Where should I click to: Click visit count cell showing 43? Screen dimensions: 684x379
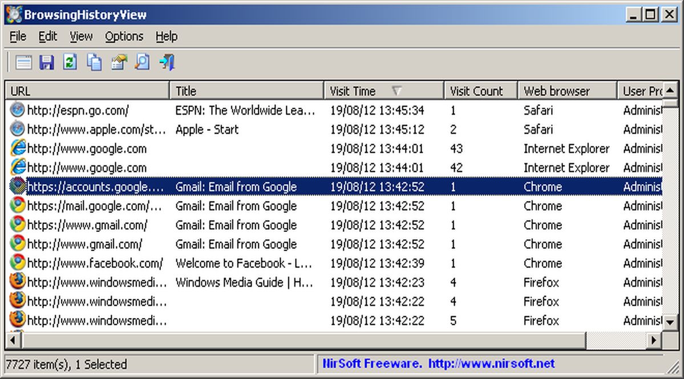coord(456,149)
